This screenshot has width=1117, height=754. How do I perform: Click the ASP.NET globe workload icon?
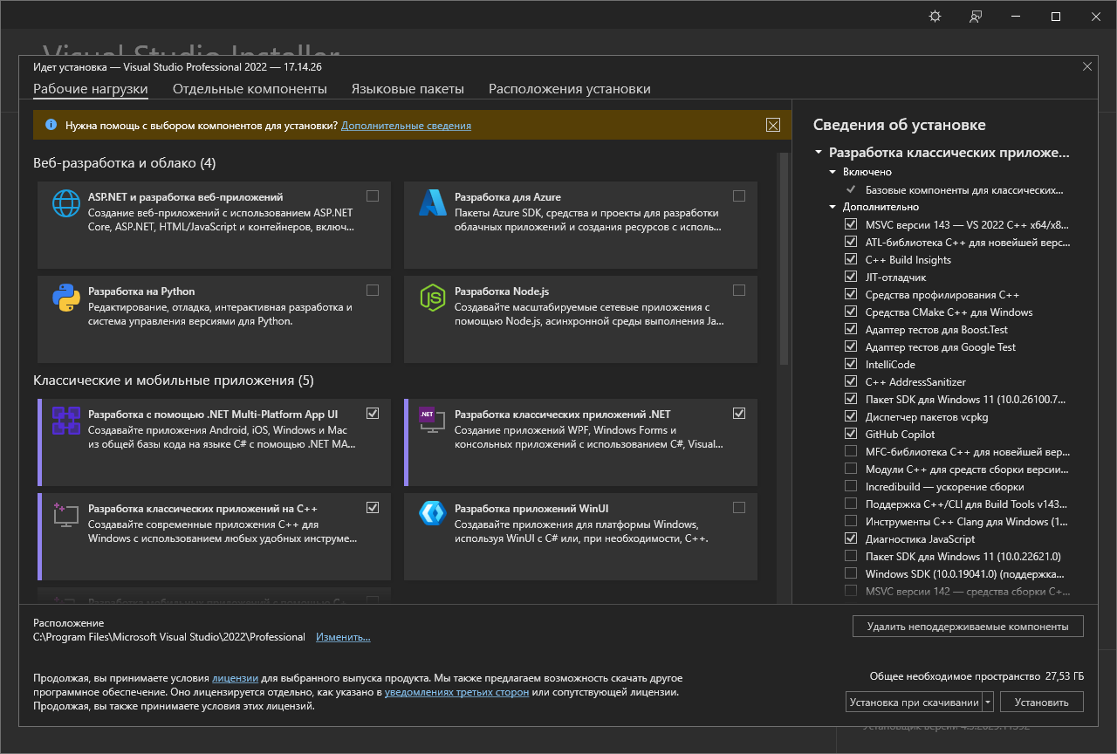coord(66,203)
